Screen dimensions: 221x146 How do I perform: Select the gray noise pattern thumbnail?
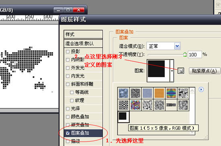coord(135,93)
